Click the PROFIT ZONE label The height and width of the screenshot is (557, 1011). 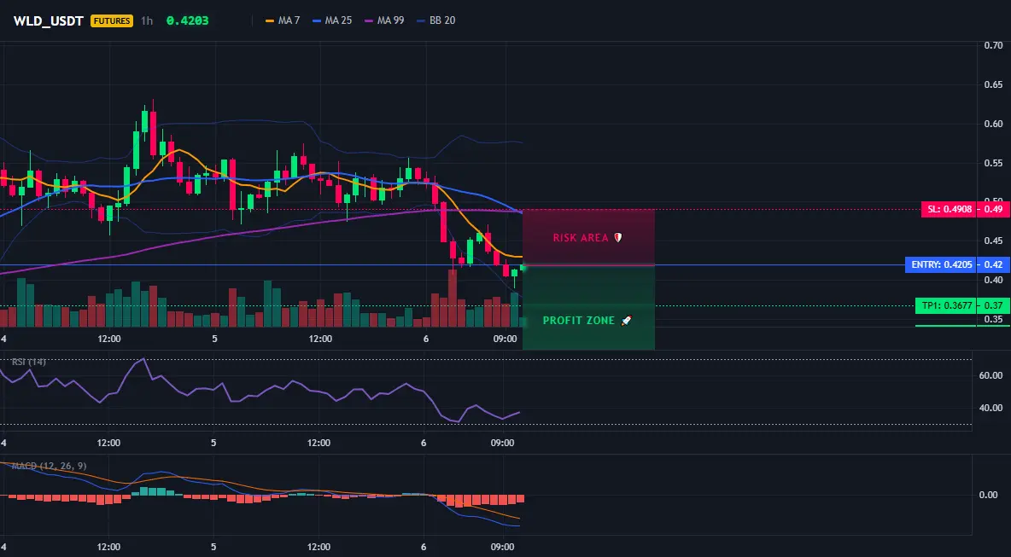[x=587, y=320]
